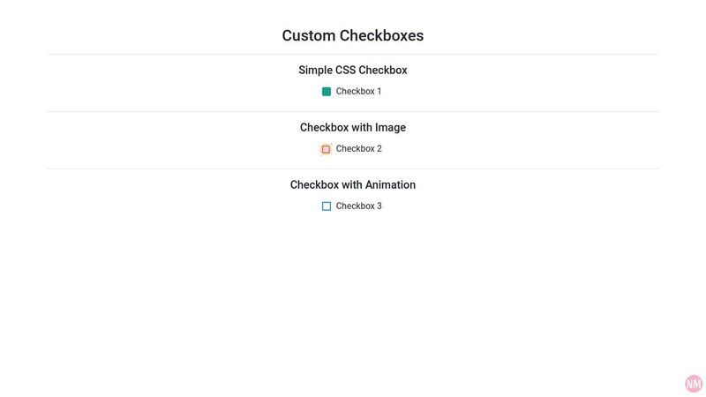Click the word "Image" in the heading
The height and width of the screenshot is (397, 706).
coord(390,128)
